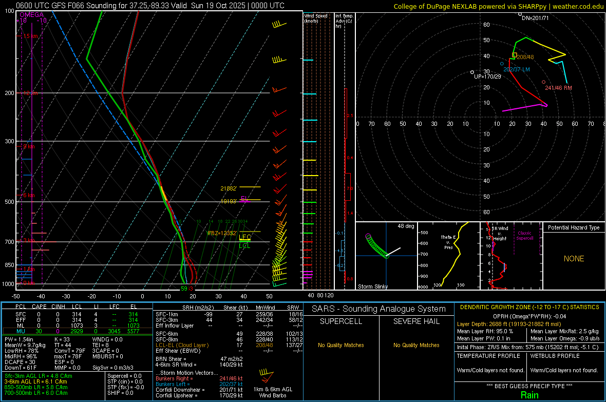This screenshot has width=606, height=402.
Task: Select the SFC parcel row
Action: (78, 314)
